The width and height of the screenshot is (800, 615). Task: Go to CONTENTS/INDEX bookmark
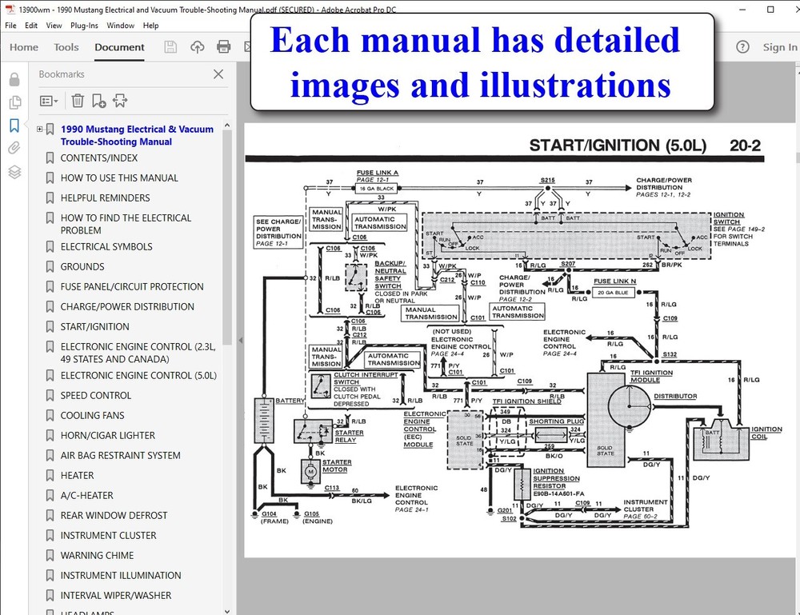coord(99,158)
